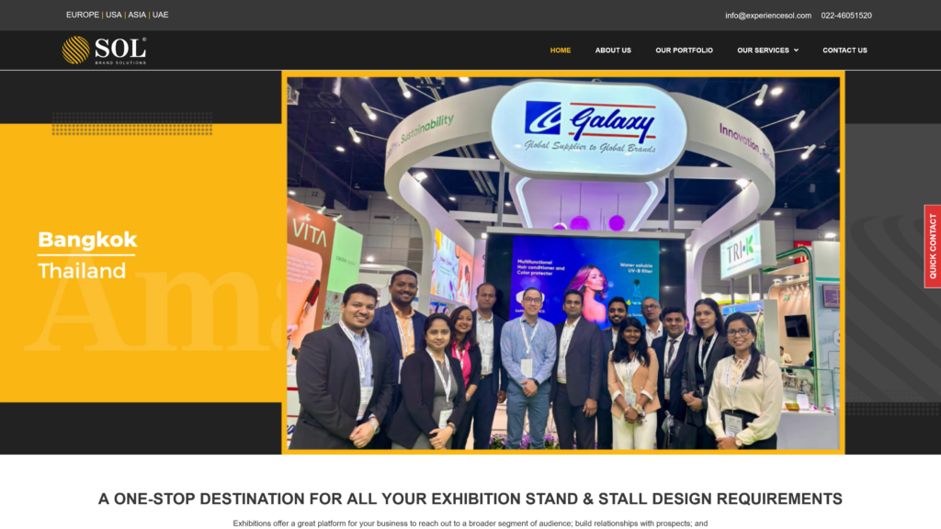The image size is (941, 529).
Task: Click the One-Stop Destination heading
Action: [470, 499]
